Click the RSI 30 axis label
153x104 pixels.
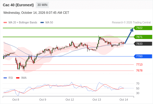(138, 93)
